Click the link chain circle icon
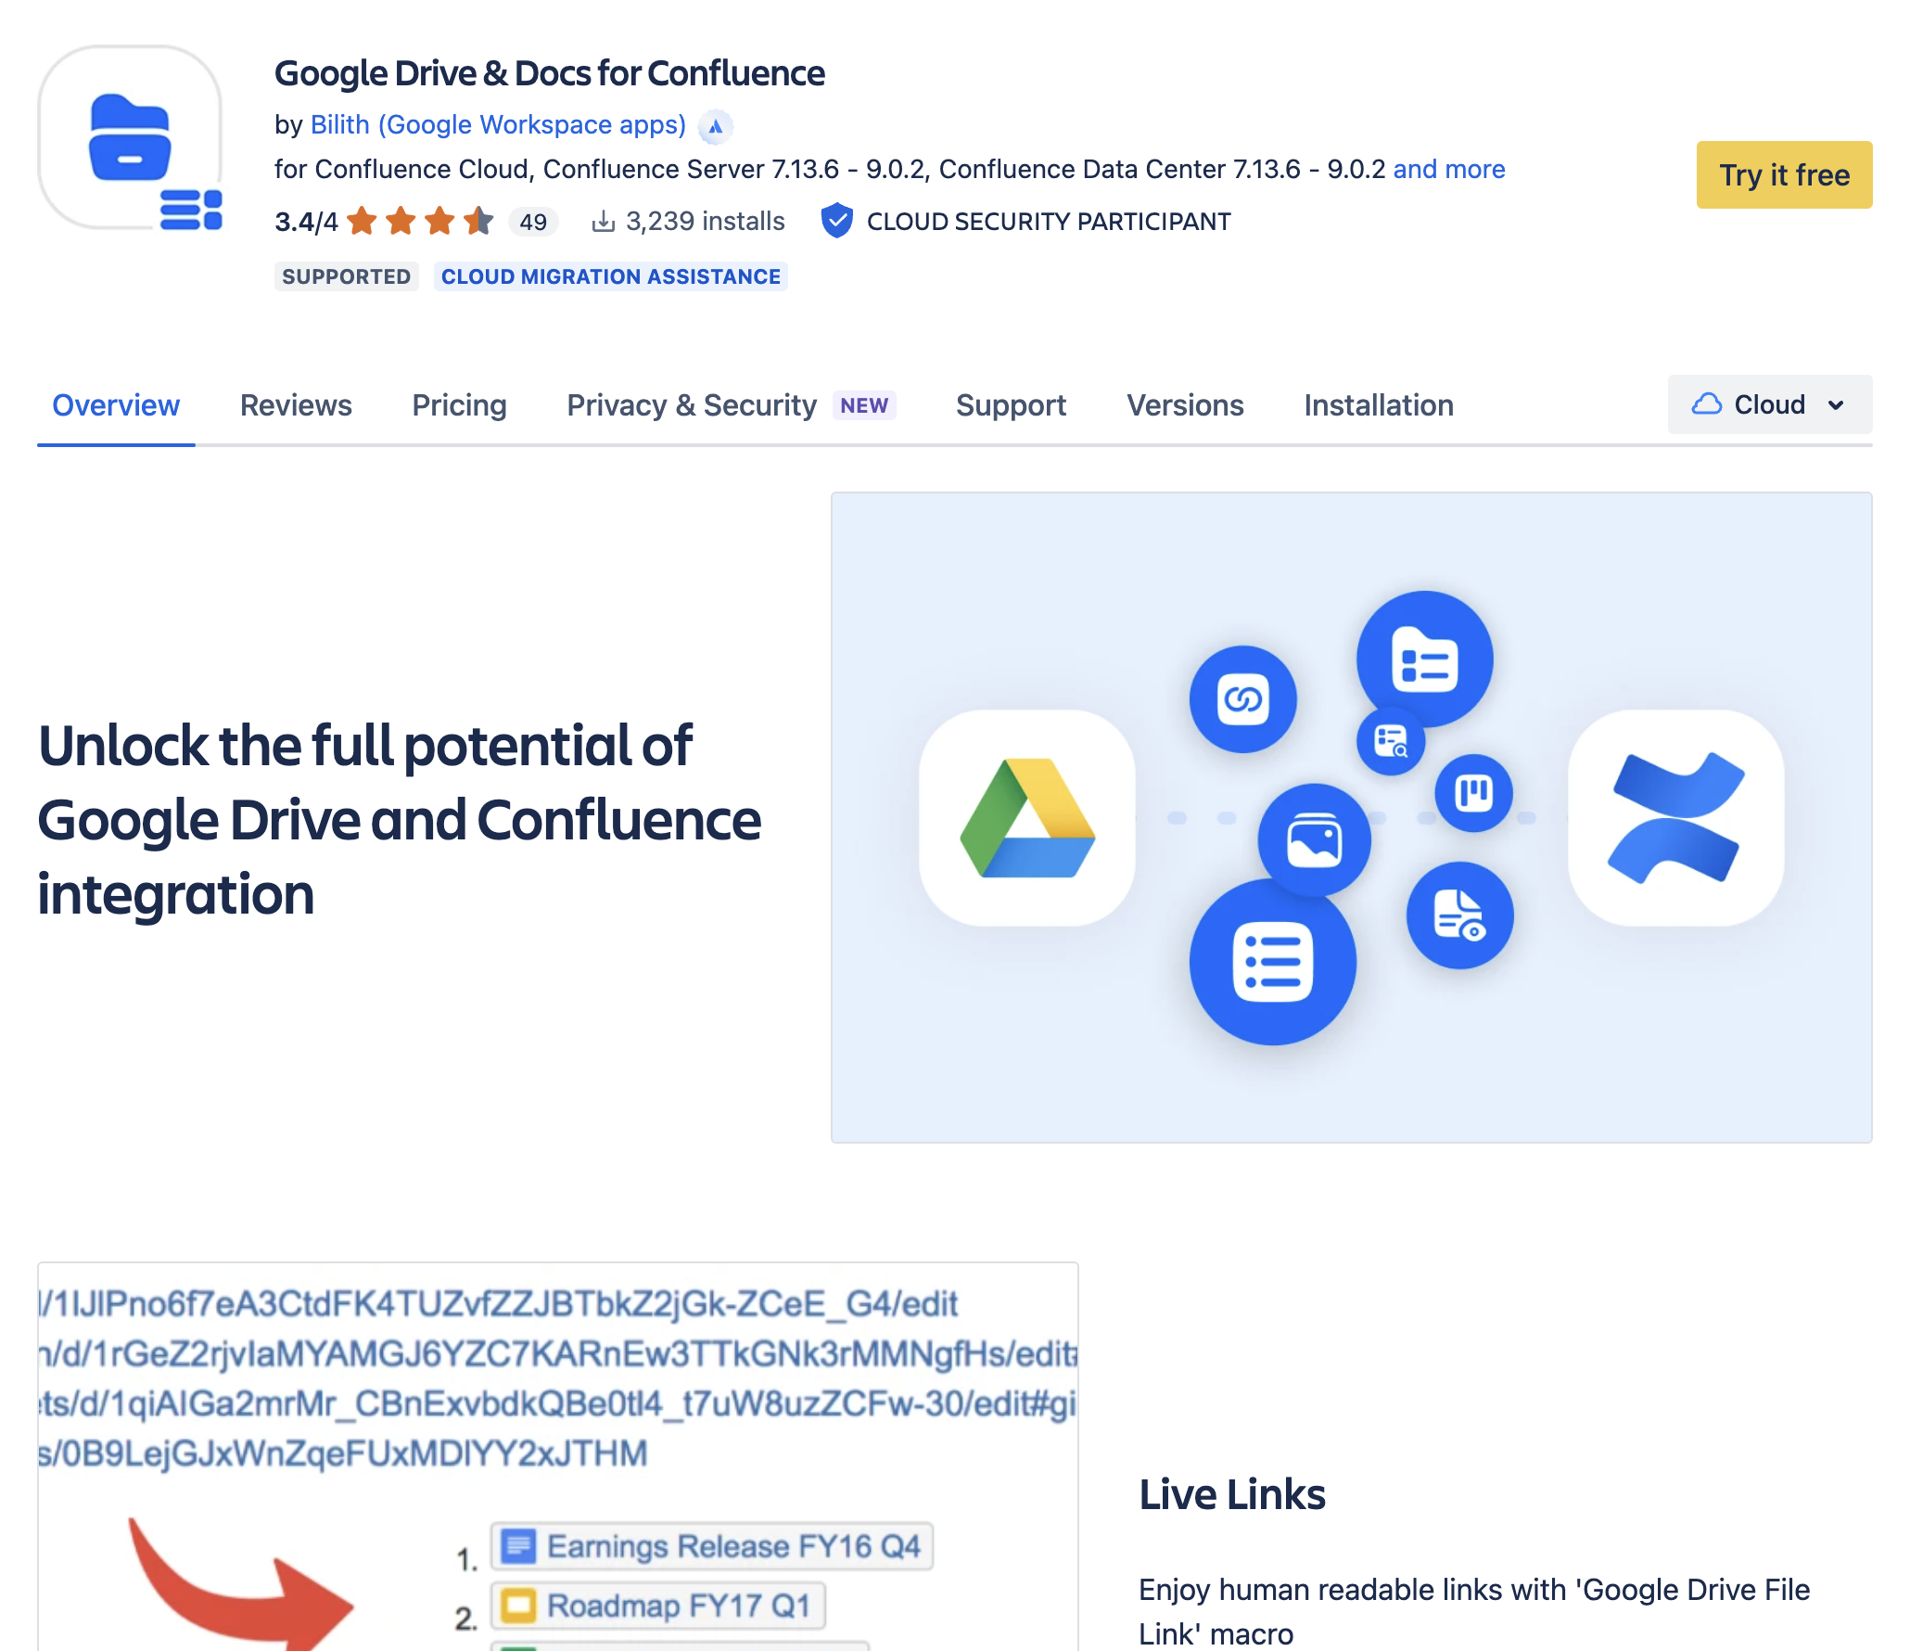 [1242, 699]
